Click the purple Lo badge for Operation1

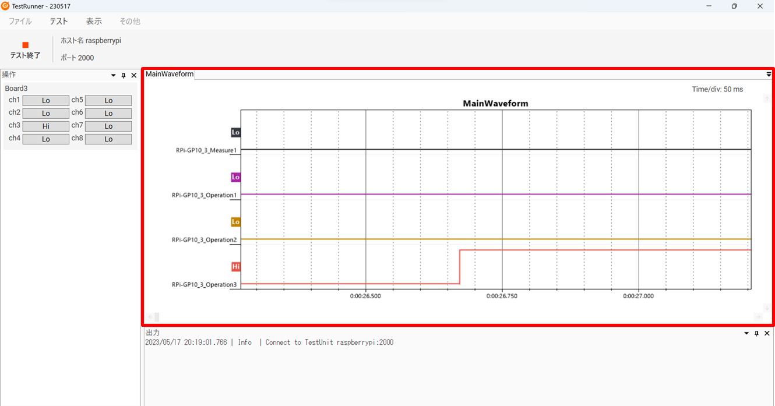[235, 177]
